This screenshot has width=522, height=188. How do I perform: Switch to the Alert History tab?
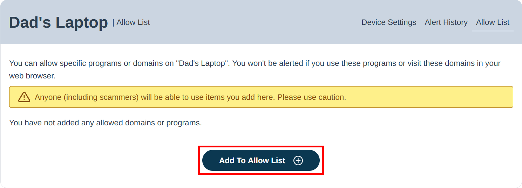446,22
